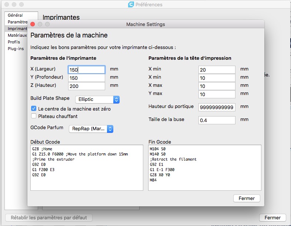
Task: Click the X (Largeur) input field
Action: (x=87, y=70)
